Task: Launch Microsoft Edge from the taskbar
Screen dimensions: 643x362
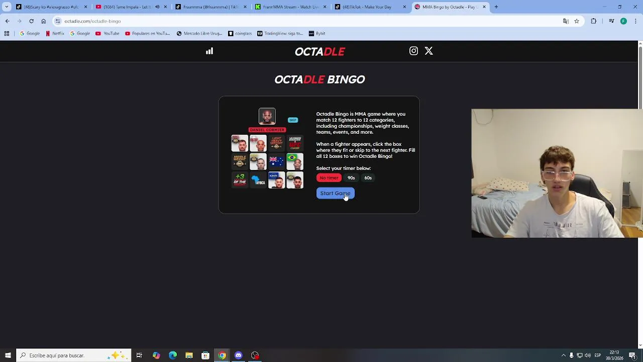Action: click(x=172, y=355)
